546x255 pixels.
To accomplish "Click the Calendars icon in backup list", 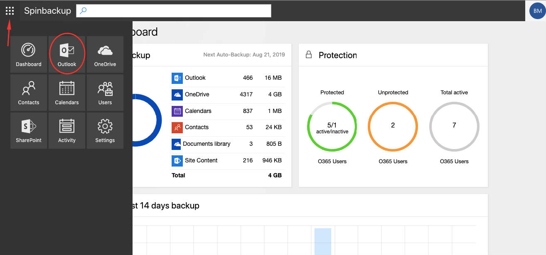I will (x=177, y=111).
